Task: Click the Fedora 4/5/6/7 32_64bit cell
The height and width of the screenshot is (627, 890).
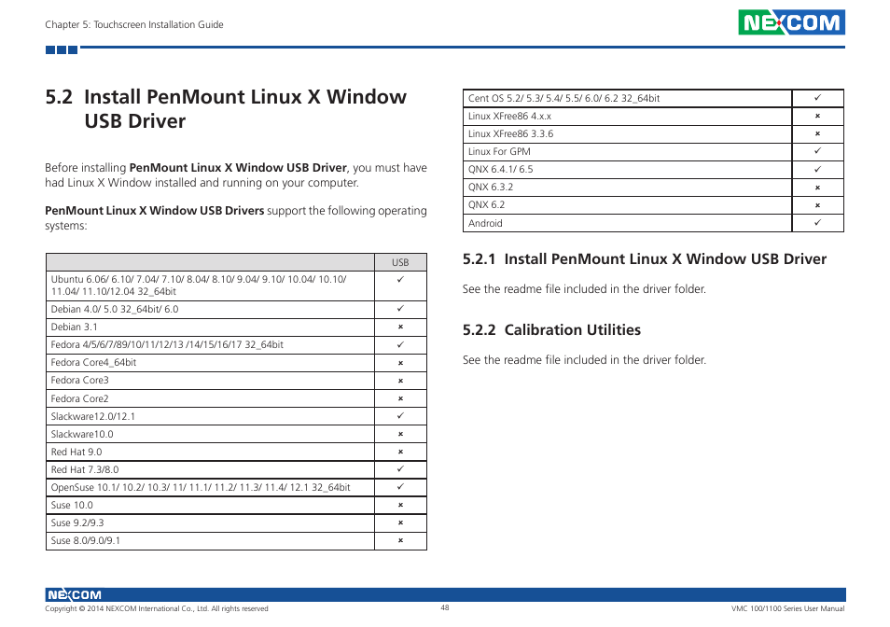Action: click(211, 345)
